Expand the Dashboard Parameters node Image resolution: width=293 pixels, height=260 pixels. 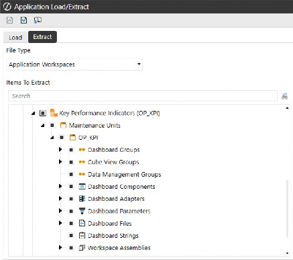click(x=60, y=210)
